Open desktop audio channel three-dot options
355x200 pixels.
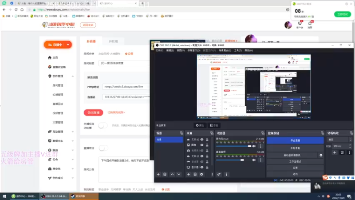tap(260, 160)
